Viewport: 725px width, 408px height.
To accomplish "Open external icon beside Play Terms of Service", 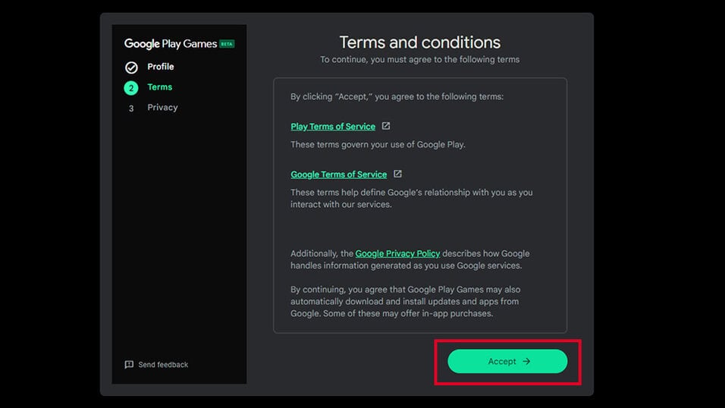I will coord(386,126).
